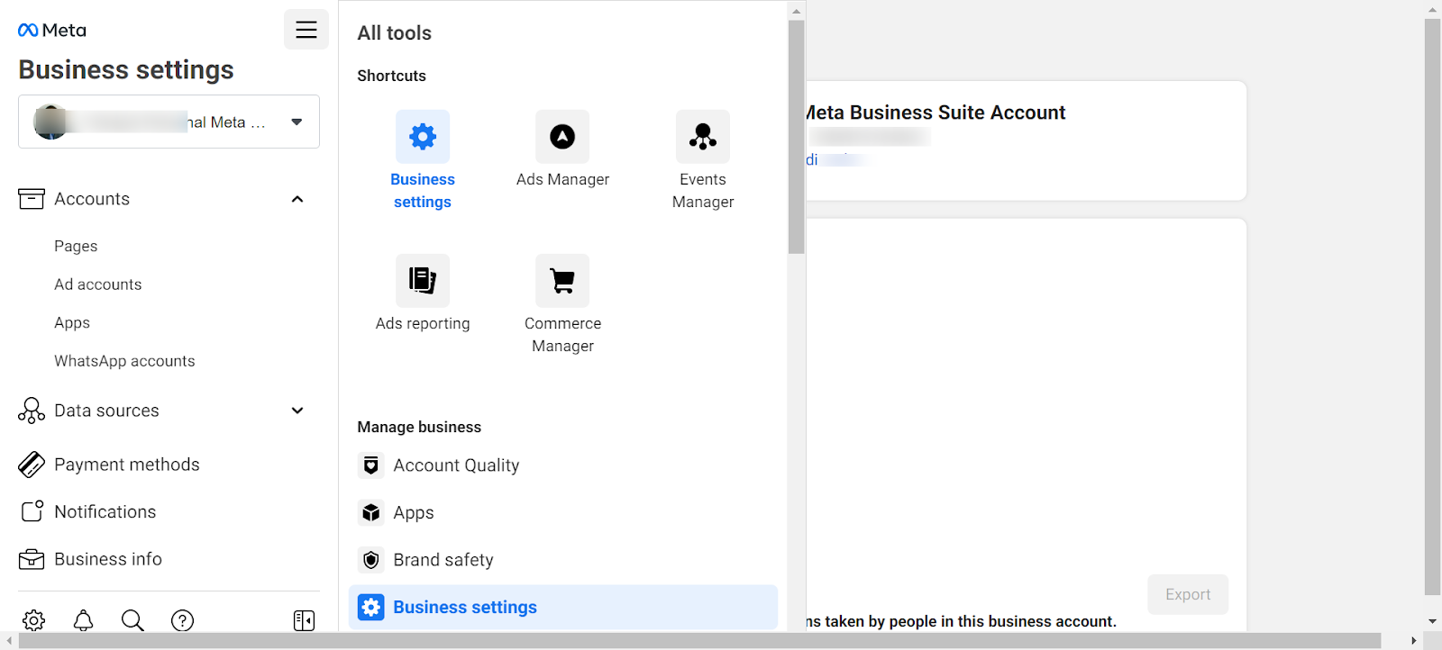Screen dimensions: 1442x650
Task: Click the Accounts section heading text
Action: [92, 199]
